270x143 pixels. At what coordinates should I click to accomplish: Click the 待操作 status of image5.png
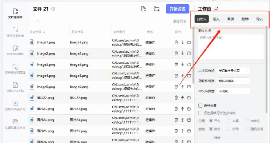[150, 87]
